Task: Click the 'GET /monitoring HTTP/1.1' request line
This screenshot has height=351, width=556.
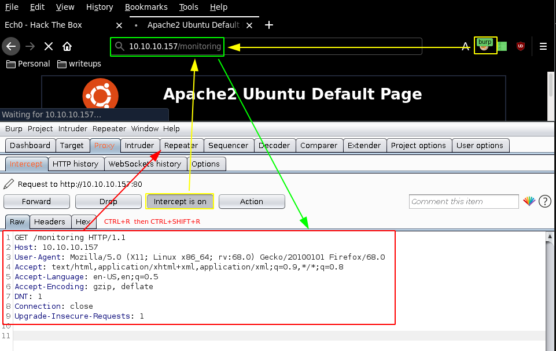Action: pyautogui.click(x=70, y=238)
